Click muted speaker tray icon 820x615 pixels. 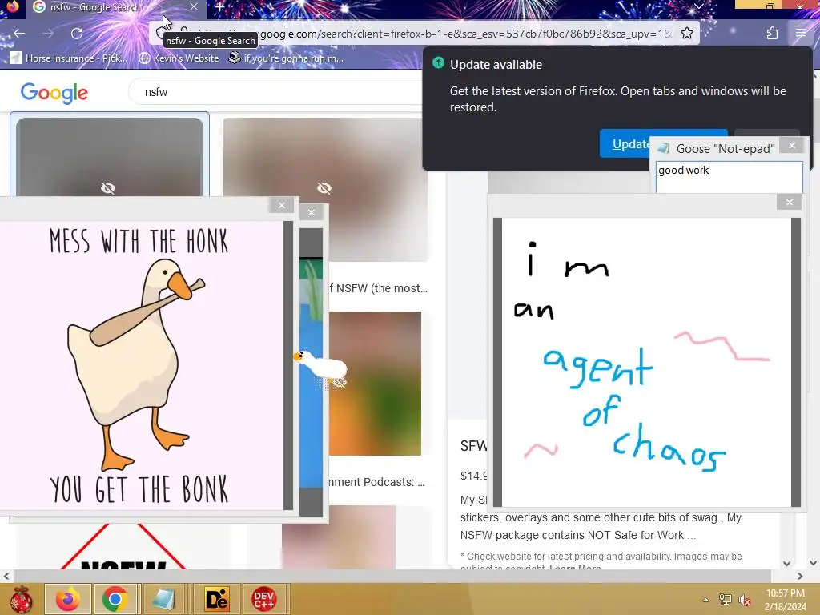pos(745,600)
